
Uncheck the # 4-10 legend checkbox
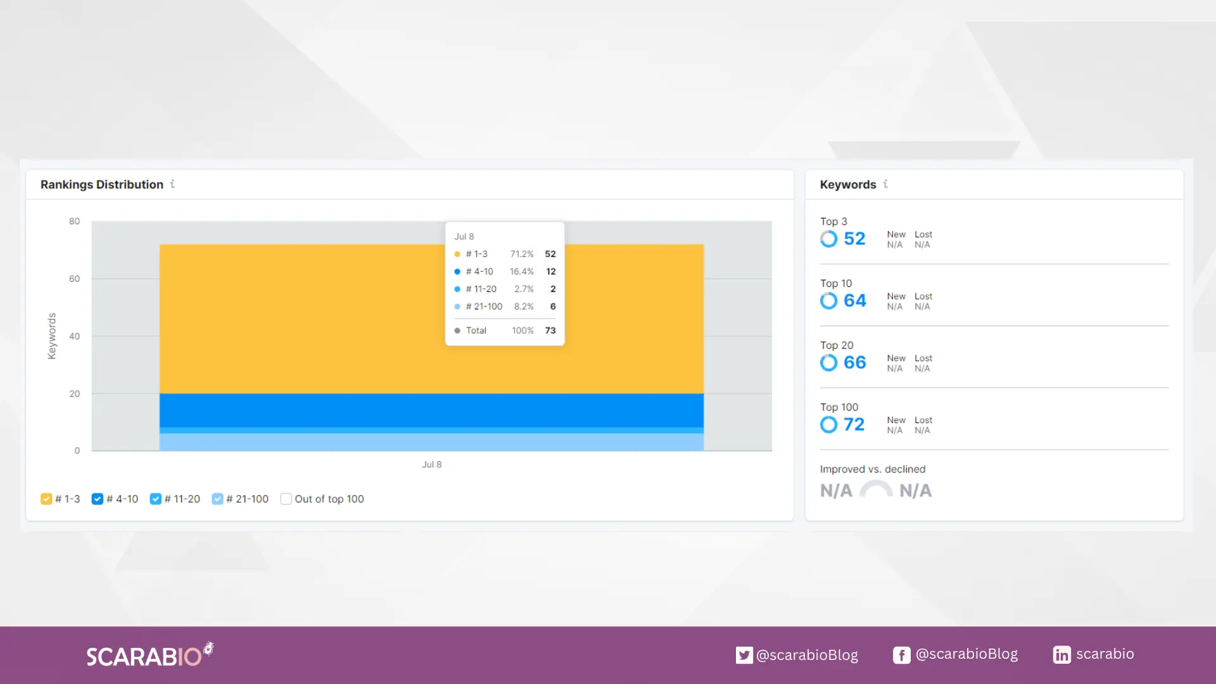click(98, 499)
